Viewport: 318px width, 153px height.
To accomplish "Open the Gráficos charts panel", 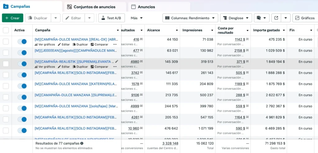I will [305, 18].
